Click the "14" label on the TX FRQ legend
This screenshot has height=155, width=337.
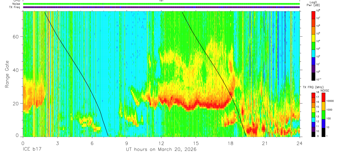tap(318, 112)
